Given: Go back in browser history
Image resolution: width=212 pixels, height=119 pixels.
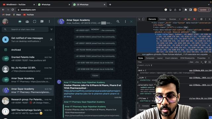Looking at the screenshot, I should [x=3, y=10].
